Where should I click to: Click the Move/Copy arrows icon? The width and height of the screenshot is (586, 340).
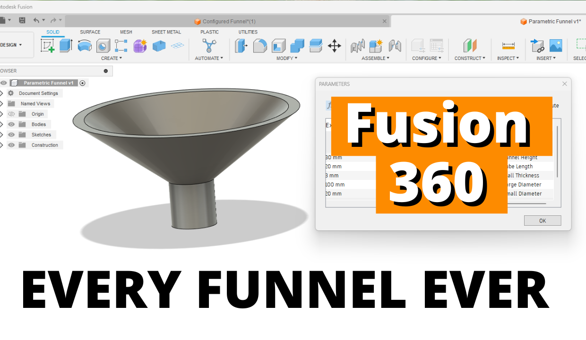pyautogui.click(x=335, y=46)
